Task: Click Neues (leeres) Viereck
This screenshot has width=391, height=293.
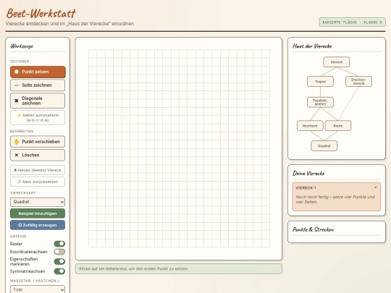Action: pyautogui.click(x=38, y=170)
